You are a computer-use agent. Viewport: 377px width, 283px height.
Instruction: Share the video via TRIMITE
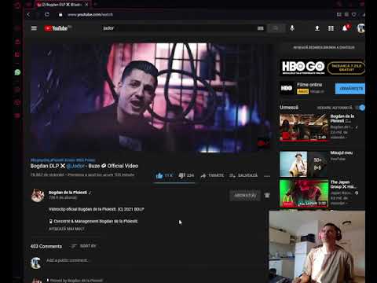[x=212, y=175]
